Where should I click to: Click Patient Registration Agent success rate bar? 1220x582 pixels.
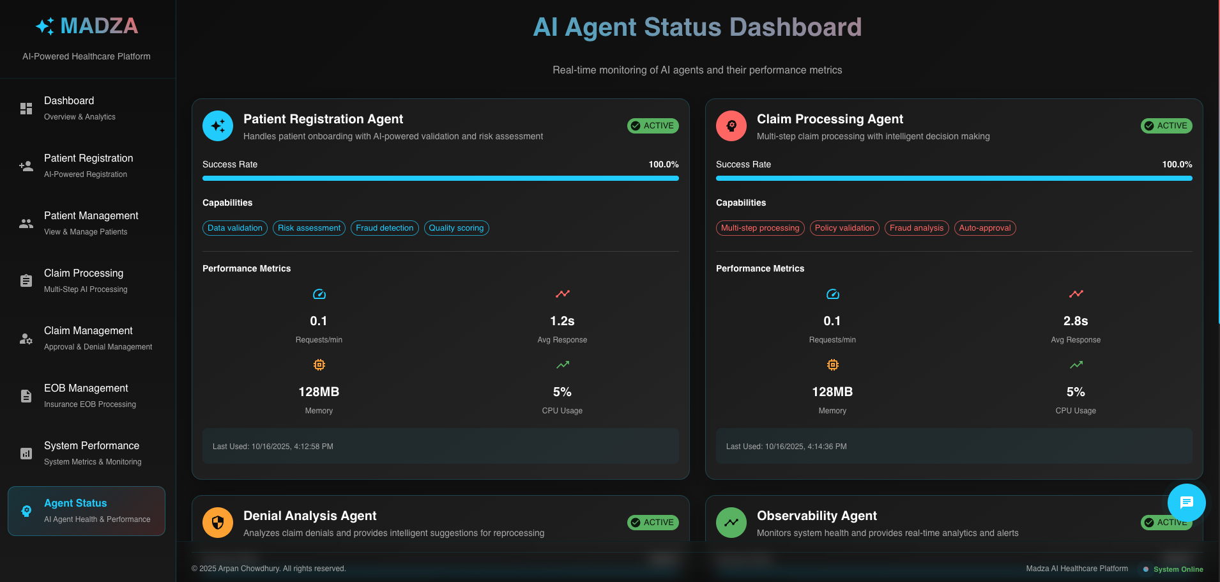[x=441, y=178]
